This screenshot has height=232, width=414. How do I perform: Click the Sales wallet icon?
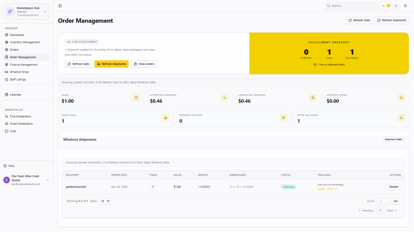(136, 98)
